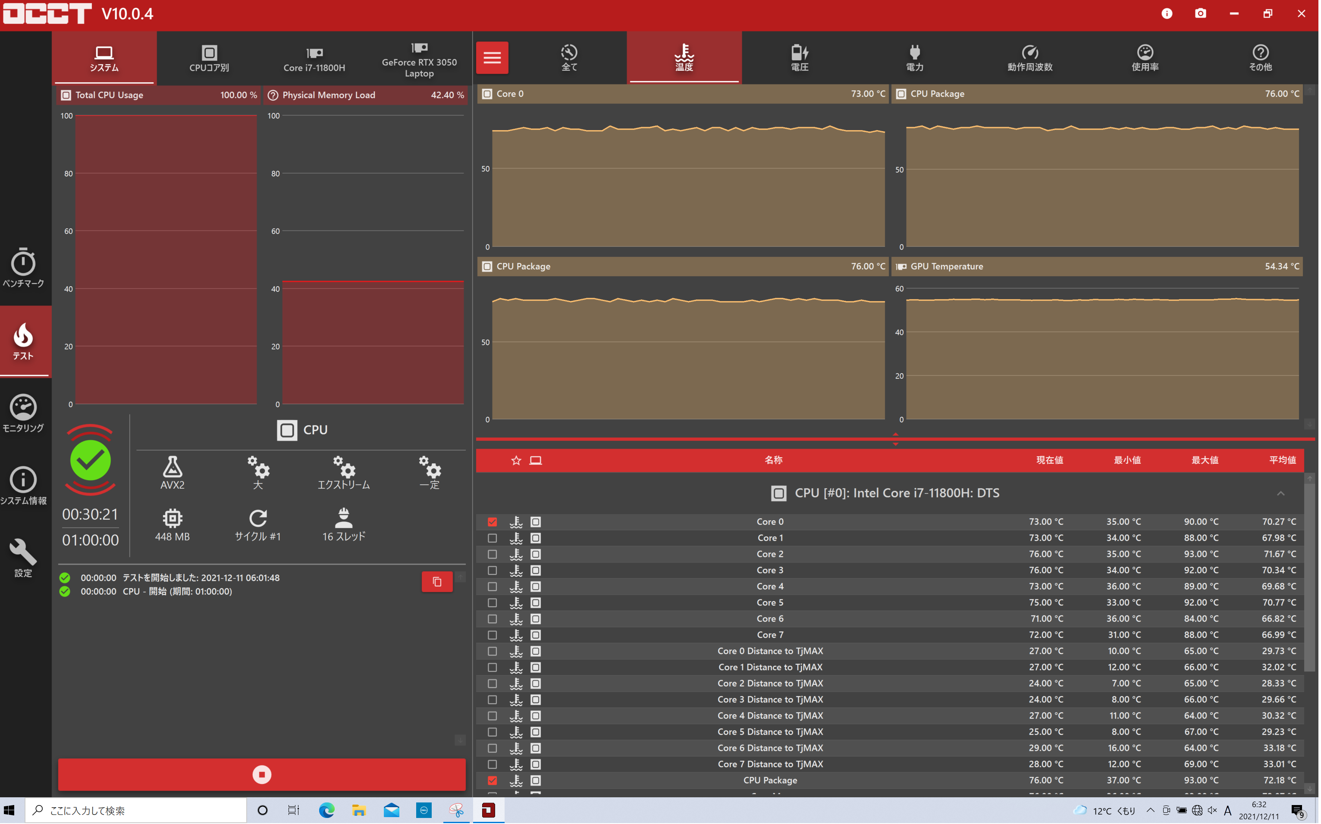Click the Physical Memory Load help icon
Viewport: 1321px width, 824px height.
tap(273, 95)
